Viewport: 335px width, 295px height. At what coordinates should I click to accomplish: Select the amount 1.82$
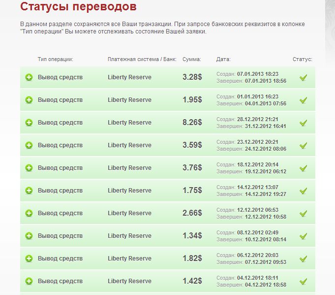click(192, 259)
